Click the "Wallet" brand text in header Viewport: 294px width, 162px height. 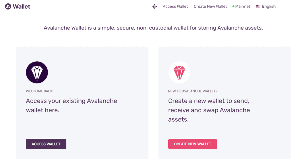click(22, 6)
